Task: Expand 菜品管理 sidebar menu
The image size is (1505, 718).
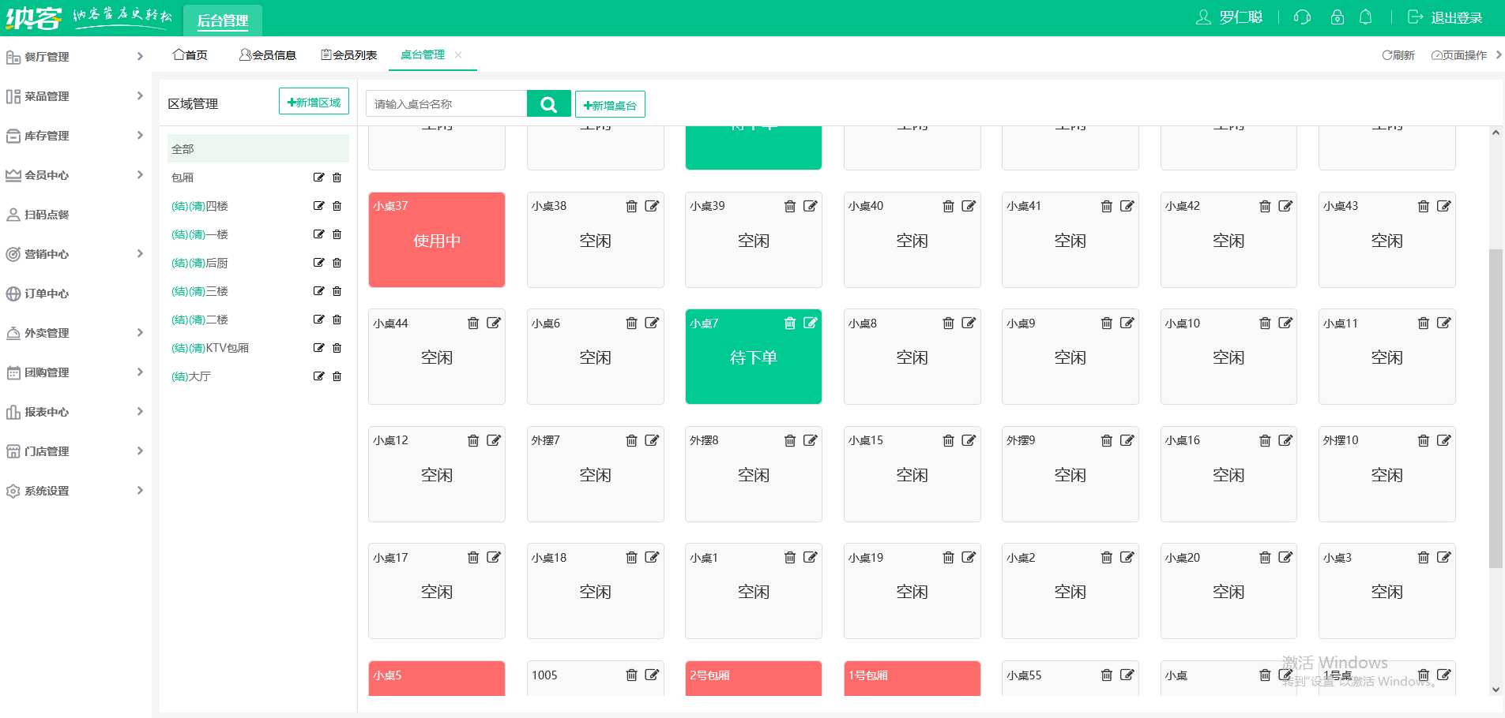Action: coord(76,96)
